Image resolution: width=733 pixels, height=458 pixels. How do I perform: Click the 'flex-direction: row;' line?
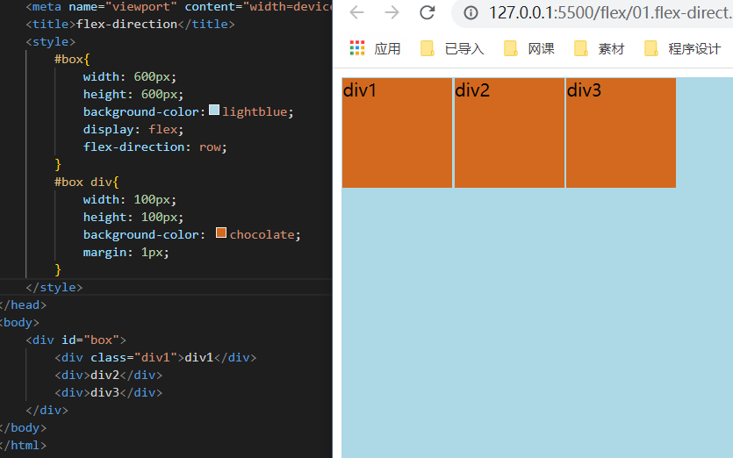[x=155, y=147]
